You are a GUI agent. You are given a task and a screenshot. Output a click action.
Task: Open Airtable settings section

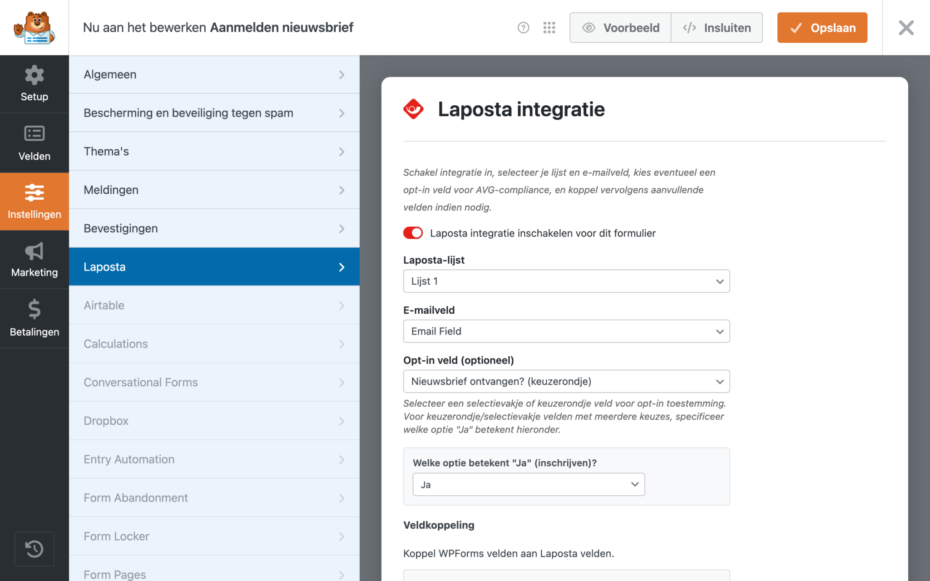click(214, 305)
